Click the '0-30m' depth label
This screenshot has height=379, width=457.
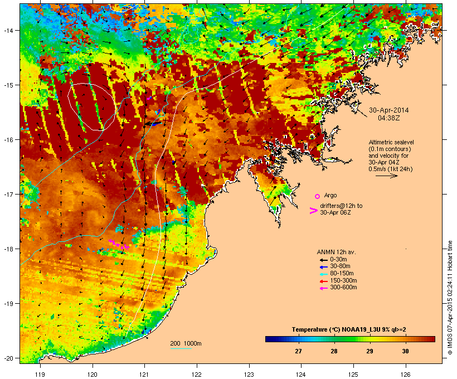pyautogui.click(x=338, y=259)
